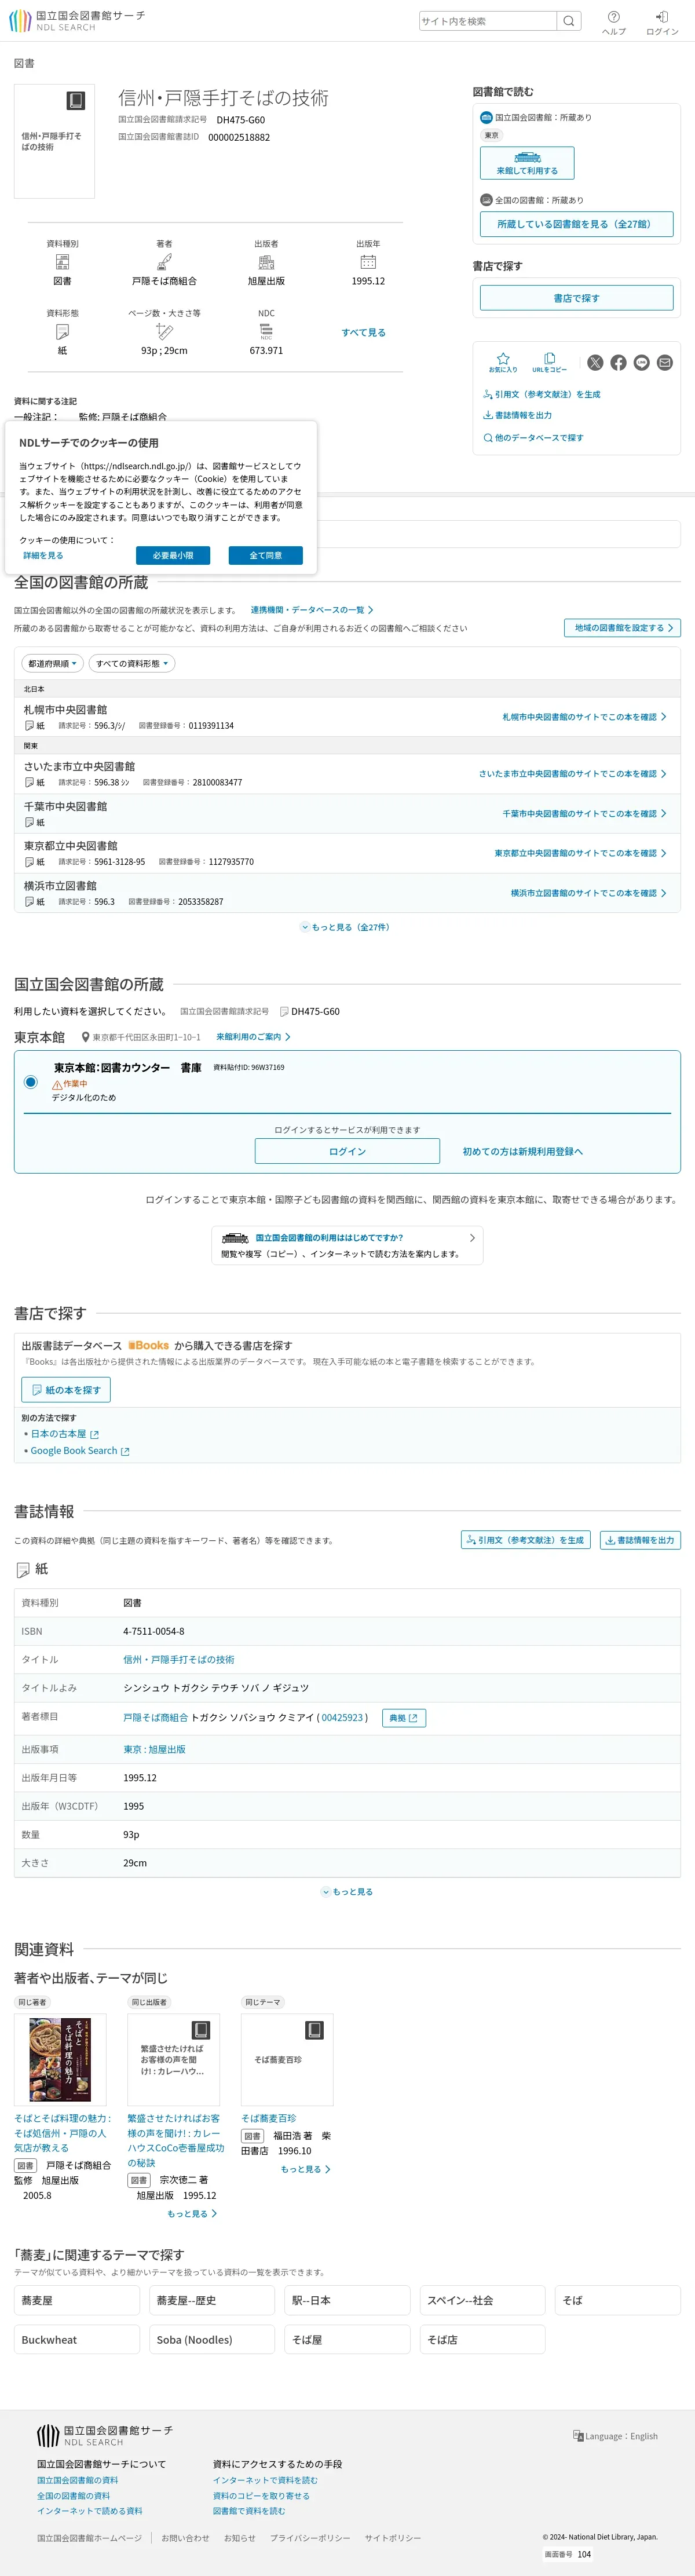Open 日本の古本屋 external link
695x2576 pixels.
65,1434
